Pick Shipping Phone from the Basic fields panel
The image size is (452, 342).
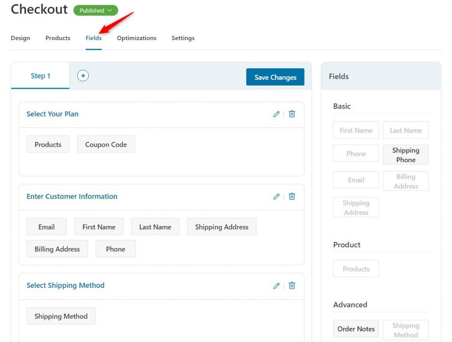(x=406, y=155)
